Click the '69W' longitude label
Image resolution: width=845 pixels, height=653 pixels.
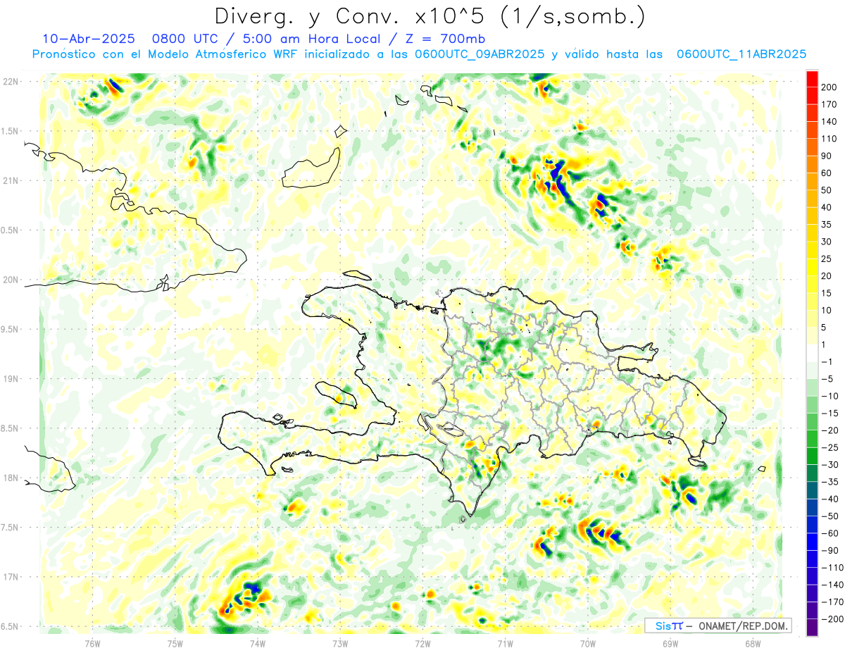670,643
